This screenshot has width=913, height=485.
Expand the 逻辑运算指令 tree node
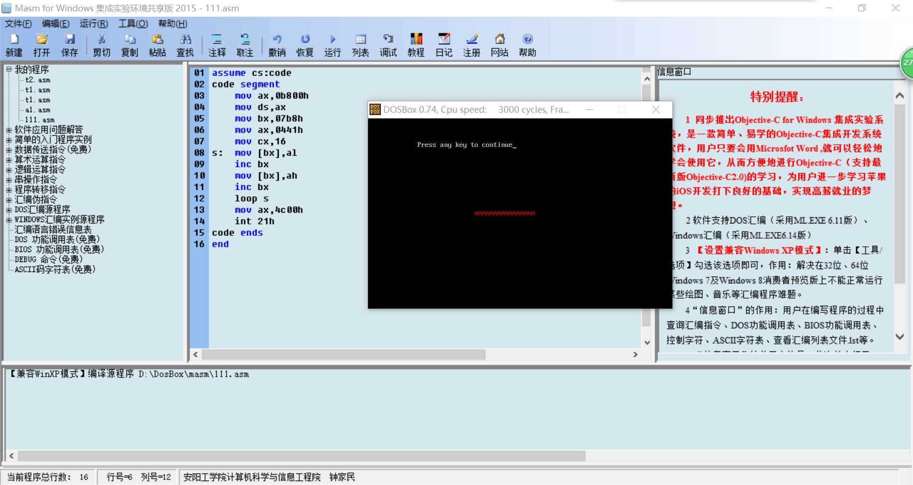pyautogui.click(x=9, y=170)
